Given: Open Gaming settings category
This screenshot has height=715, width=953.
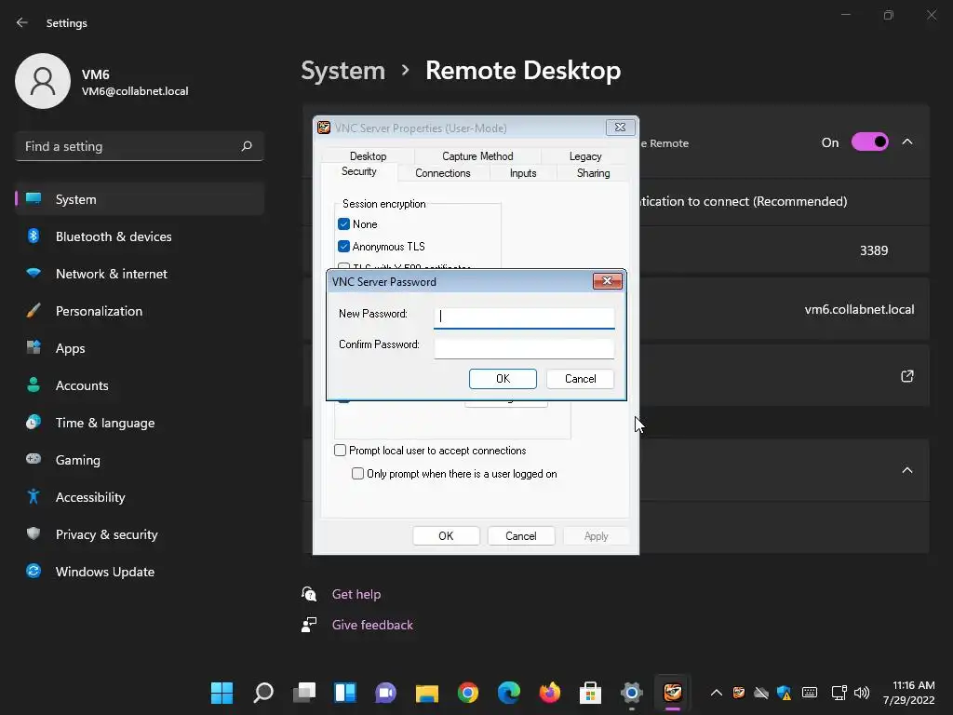Looking at the screenshot, I should tap(140, 460).
